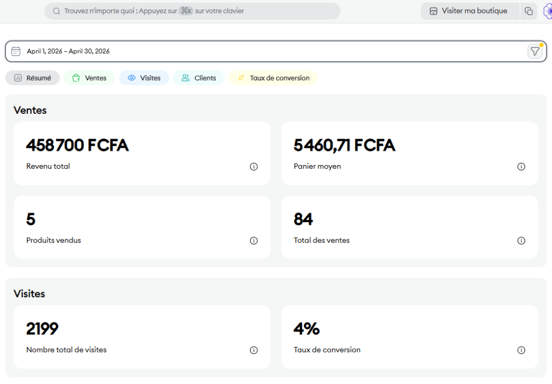Show info for Nombre total de visites
Image resolution: width=552 pixels, height=384 pixels.
pos(254,350)
